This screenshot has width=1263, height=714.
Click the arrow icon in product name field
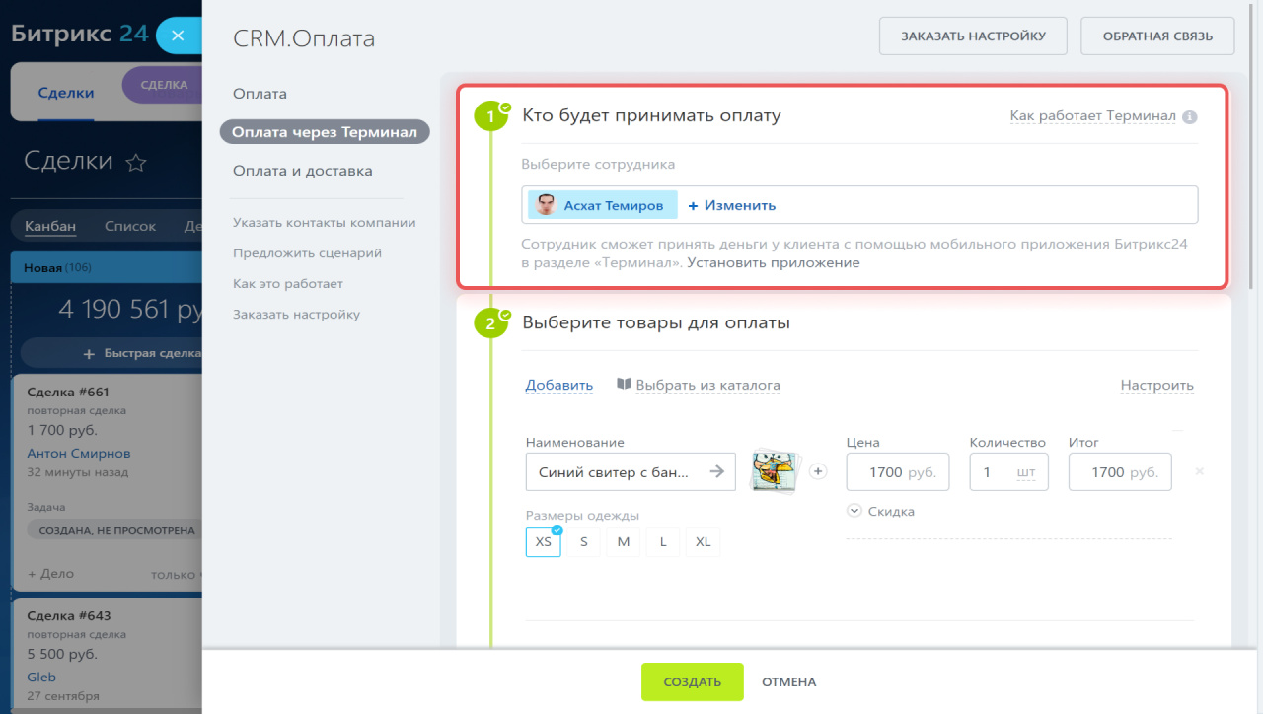717,472
